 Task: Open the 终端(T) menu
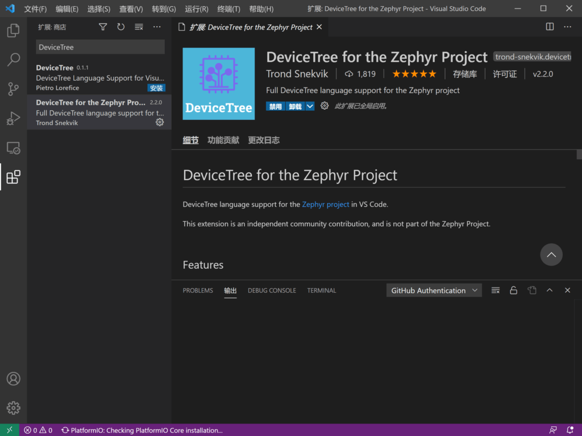[x=228, y=9]
